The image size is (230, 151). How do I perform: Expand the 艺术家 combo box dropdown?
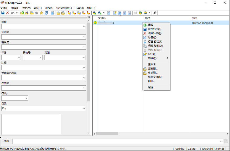click(84, 37)
